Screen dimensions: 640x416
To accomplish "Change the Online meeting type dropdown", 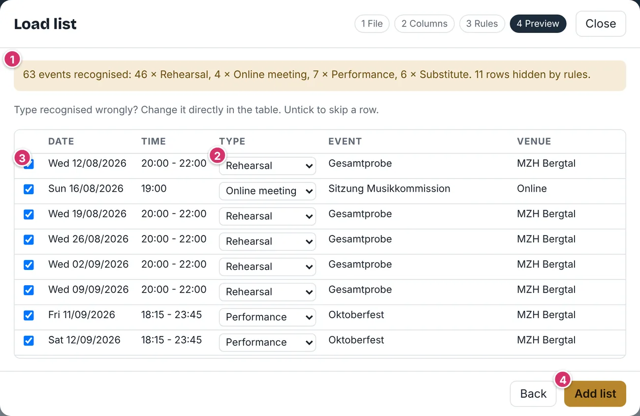I will pos(267,191).
